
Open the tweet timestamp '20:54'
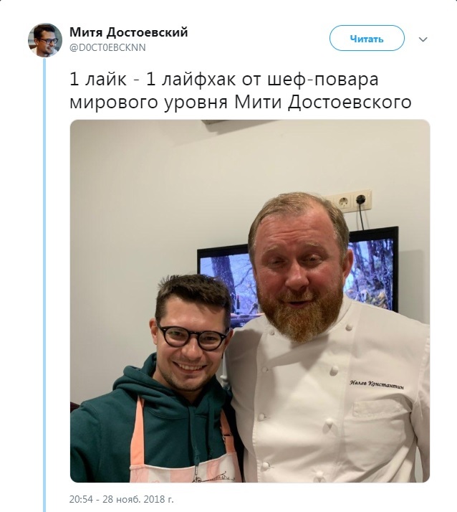coord(81,499)
